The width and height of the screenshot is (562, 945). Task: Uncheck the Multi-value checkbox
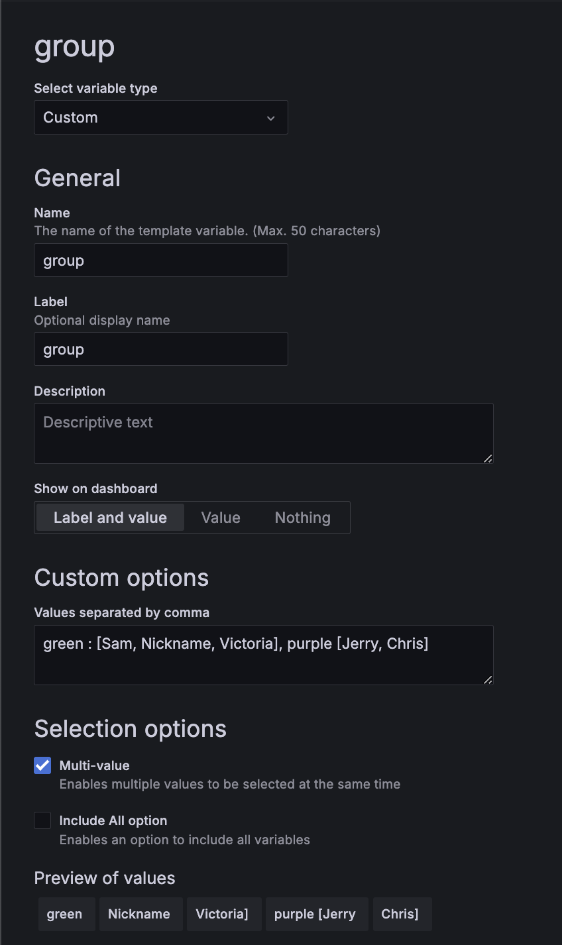click(42, 765)
